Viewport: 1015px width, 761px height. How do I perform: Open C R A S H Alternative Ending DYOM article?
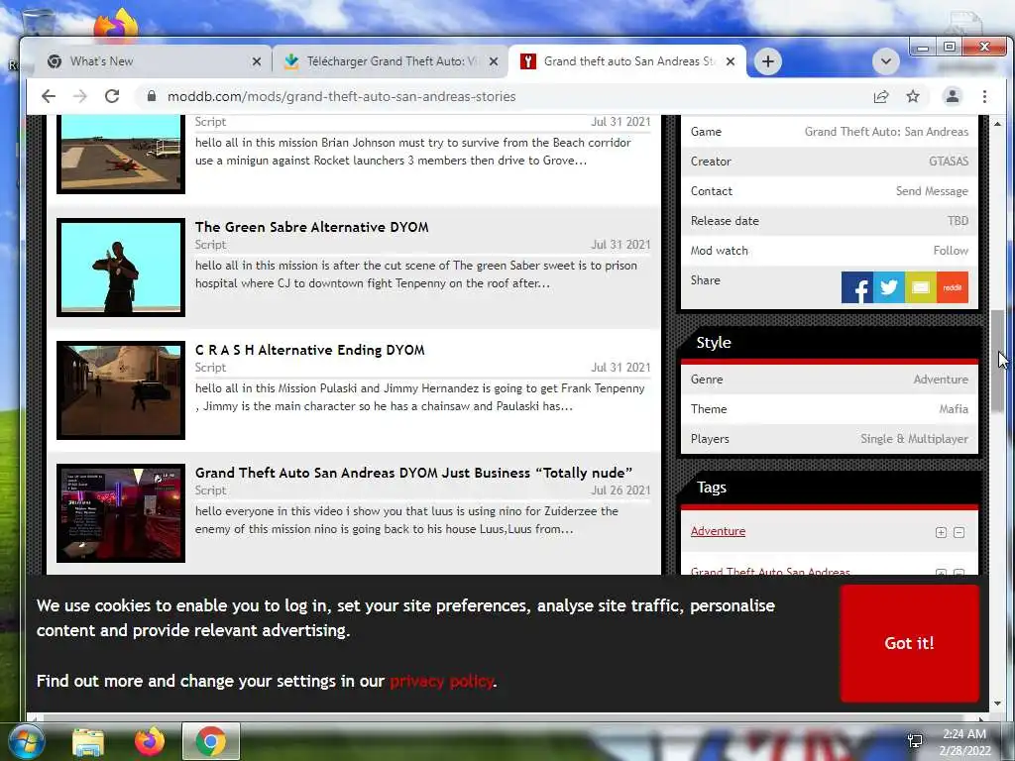click(310, 350)
